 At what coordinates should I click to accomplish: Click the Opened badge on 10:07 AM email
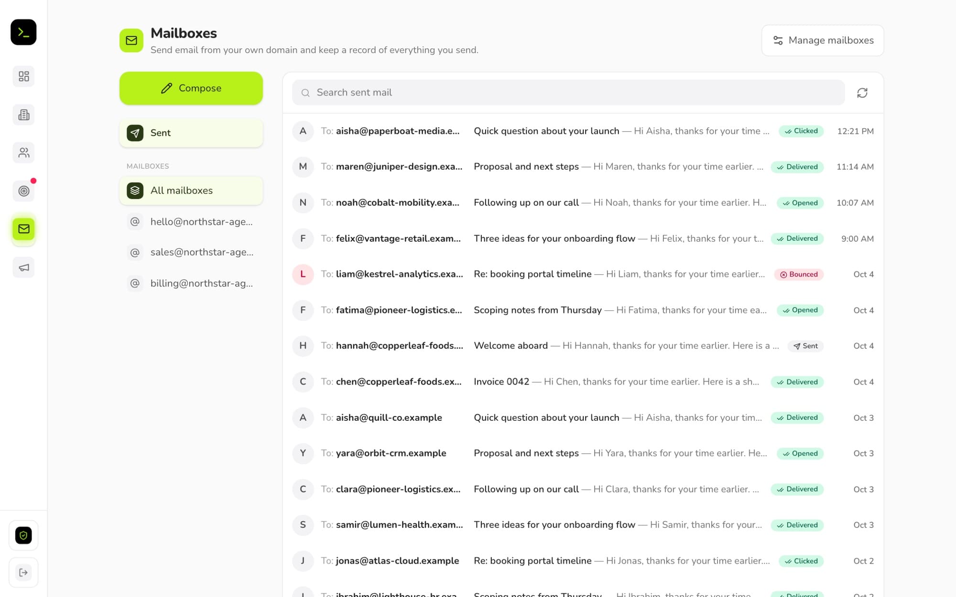tap(800, 203)
